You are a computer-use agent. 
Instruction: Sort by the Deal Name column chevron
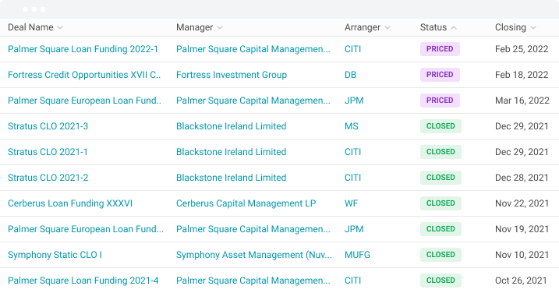[x=60, y=28]
